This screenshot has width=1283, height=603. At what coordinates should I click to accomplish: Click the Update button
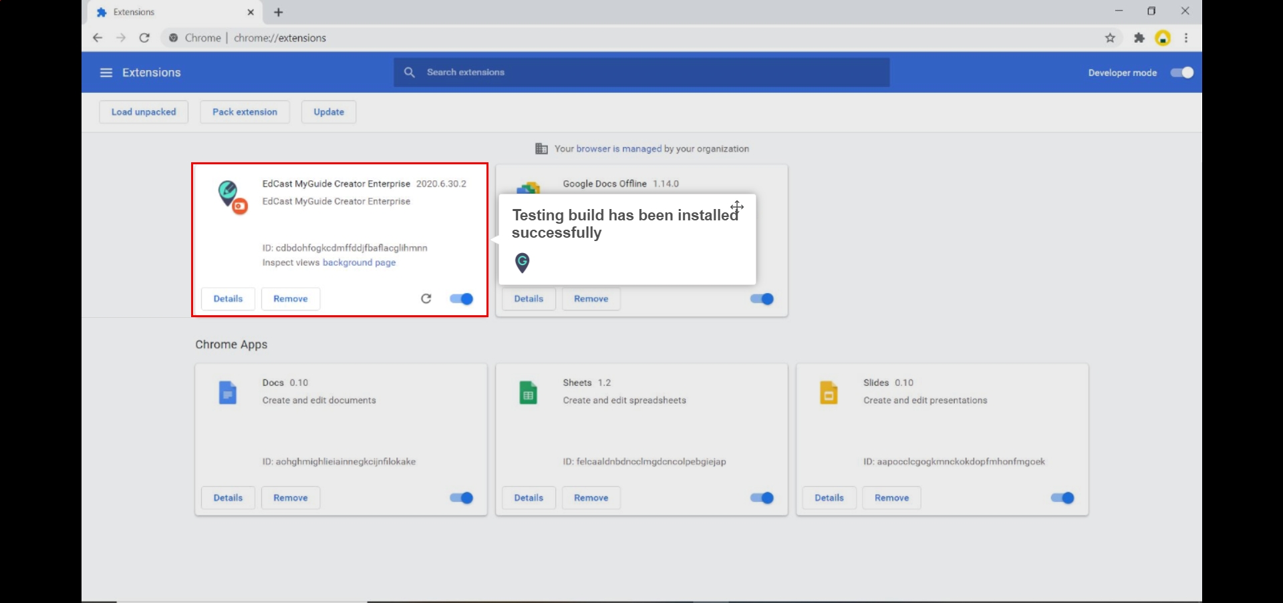point(329,112)
